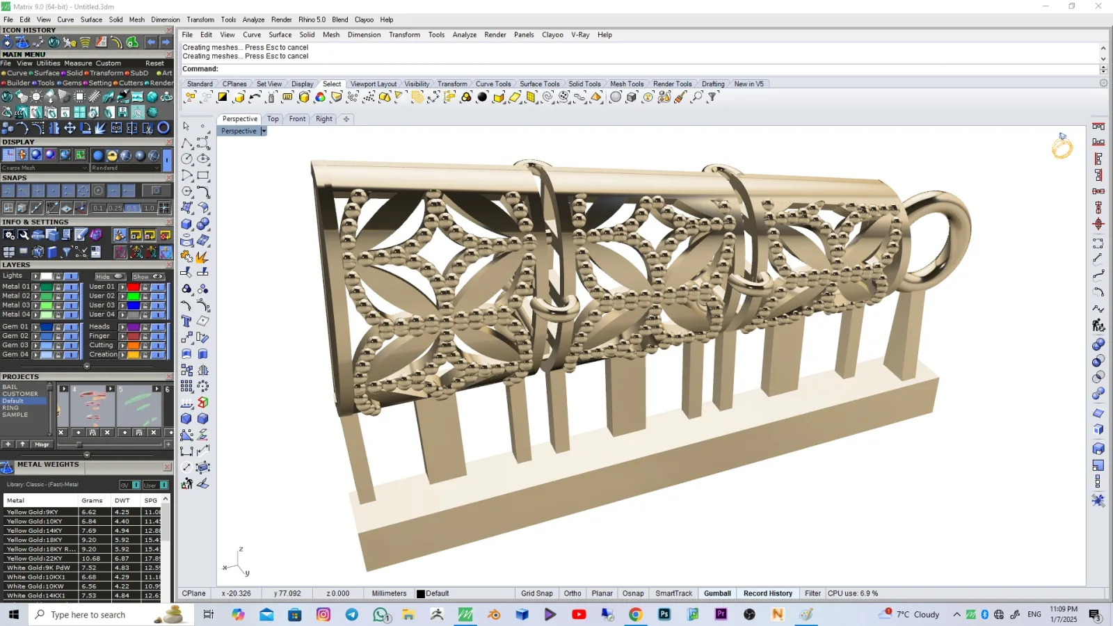The image size is (1113, 626).
Task: Toggle lock on Metal 01 layer
Action: [58, 287]
